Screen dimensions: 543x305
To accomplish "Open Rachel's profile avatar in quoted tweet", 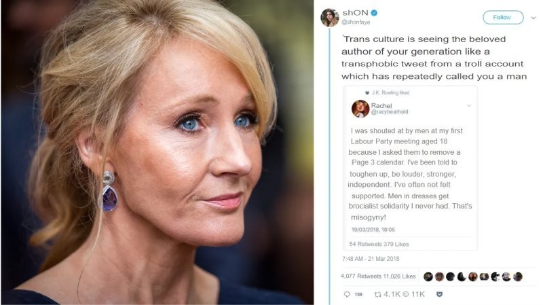I will (x=360, y=109).
